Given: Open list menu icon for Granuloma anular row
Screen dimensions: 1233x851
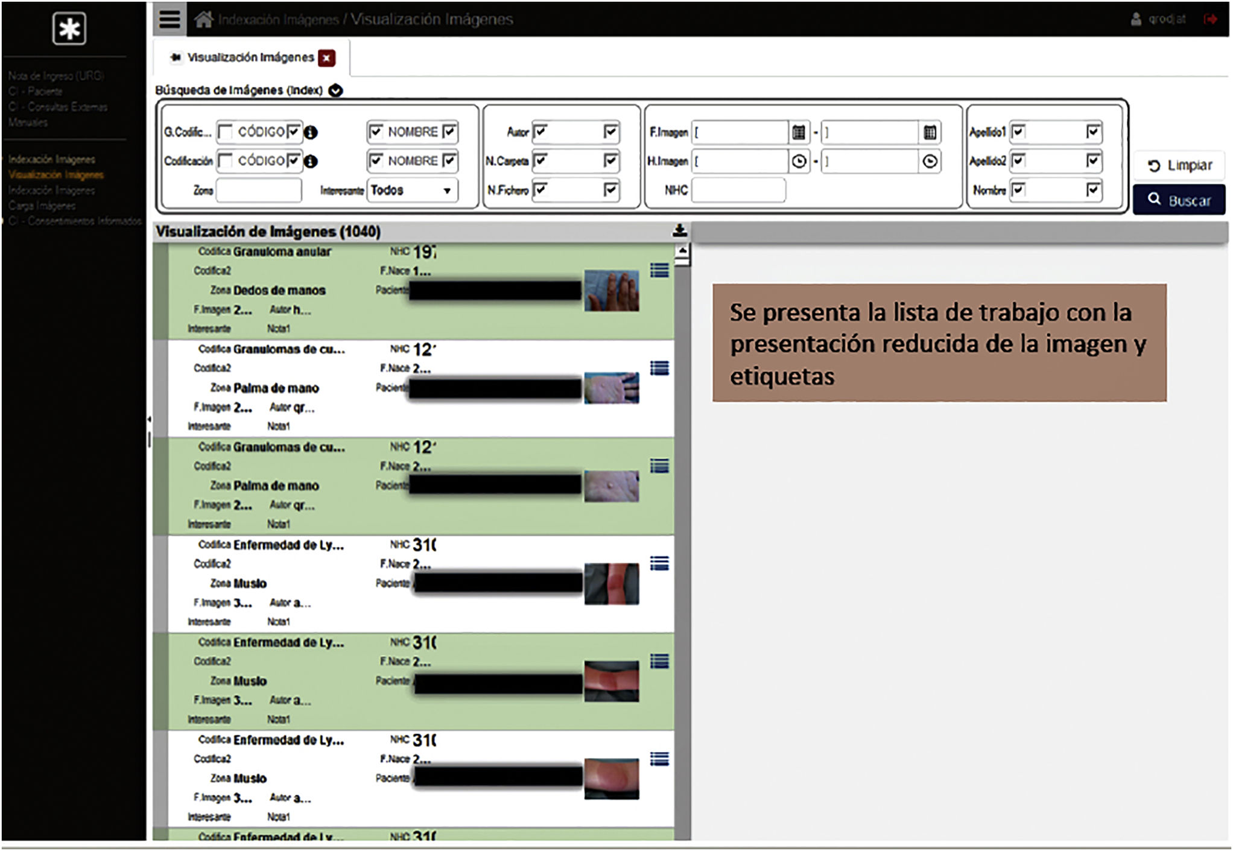Looking at the screenshot, I should 659,270.
